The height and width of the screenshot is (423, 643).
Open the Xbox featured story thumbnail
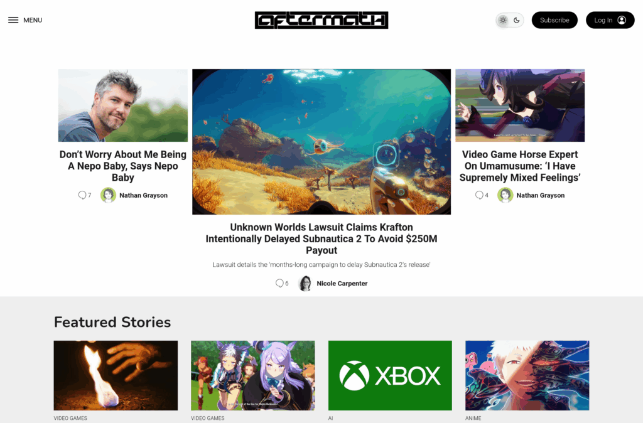tap(390, 375)
